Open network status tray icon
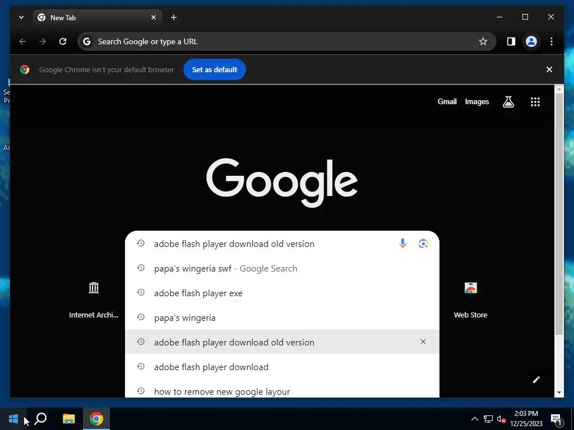 pos(488,419)
